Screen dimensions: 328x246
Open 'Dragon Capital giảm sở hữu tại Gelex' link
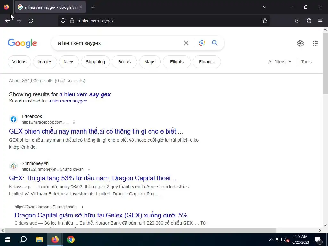(x=101, y=215)
